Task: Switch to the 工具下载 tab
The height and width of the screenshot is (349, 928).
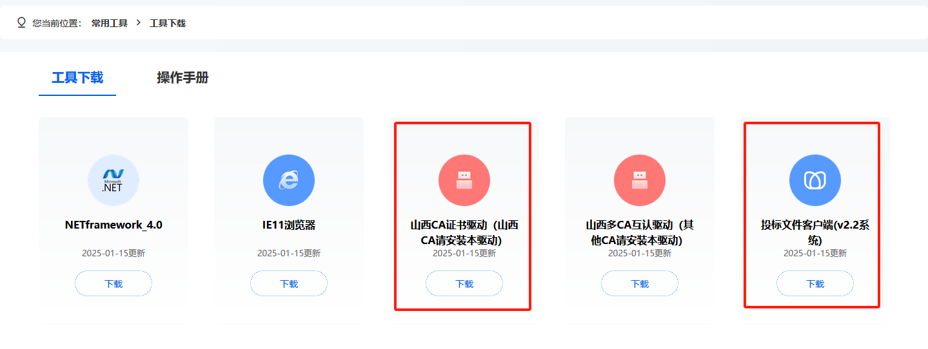Action: pos(77,78)
